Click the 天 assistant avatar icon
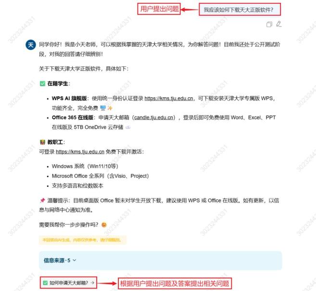Screen dimensions: 316x291 31,45
